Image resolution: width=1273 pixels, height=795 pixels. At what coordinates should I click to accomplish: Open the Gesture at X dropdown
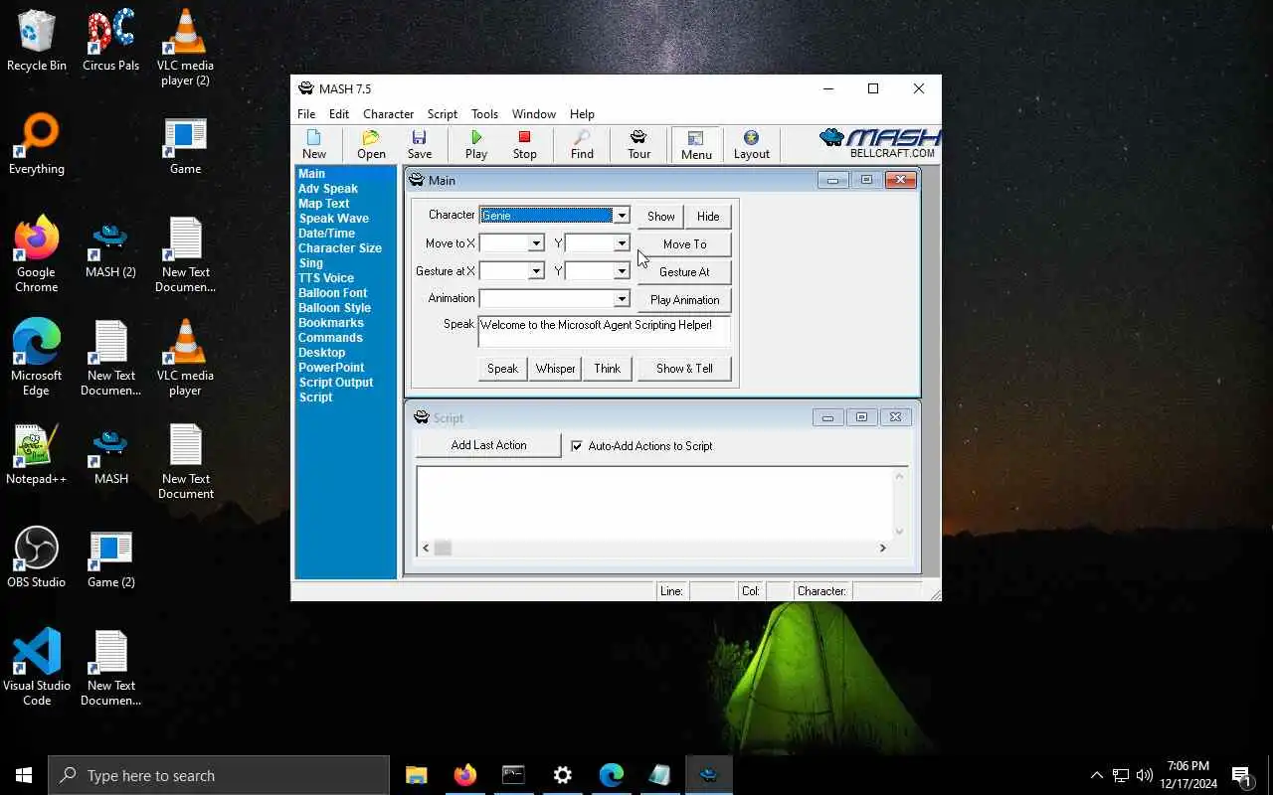[x=535, y=271]
